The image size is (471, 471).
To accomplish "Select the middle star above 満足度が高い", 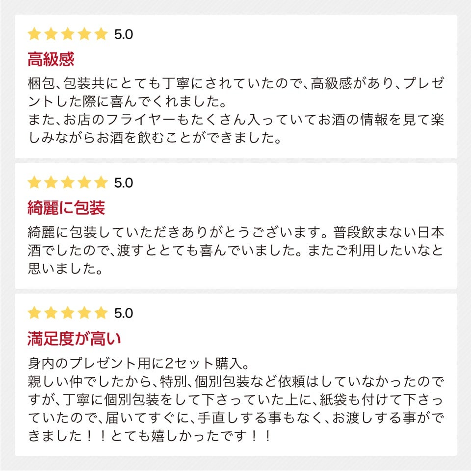I will (x=68, y=313).
